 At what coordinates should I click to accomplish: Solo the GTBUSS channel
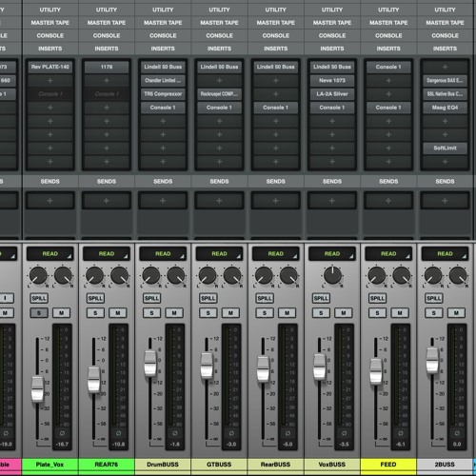pos(208,313)
